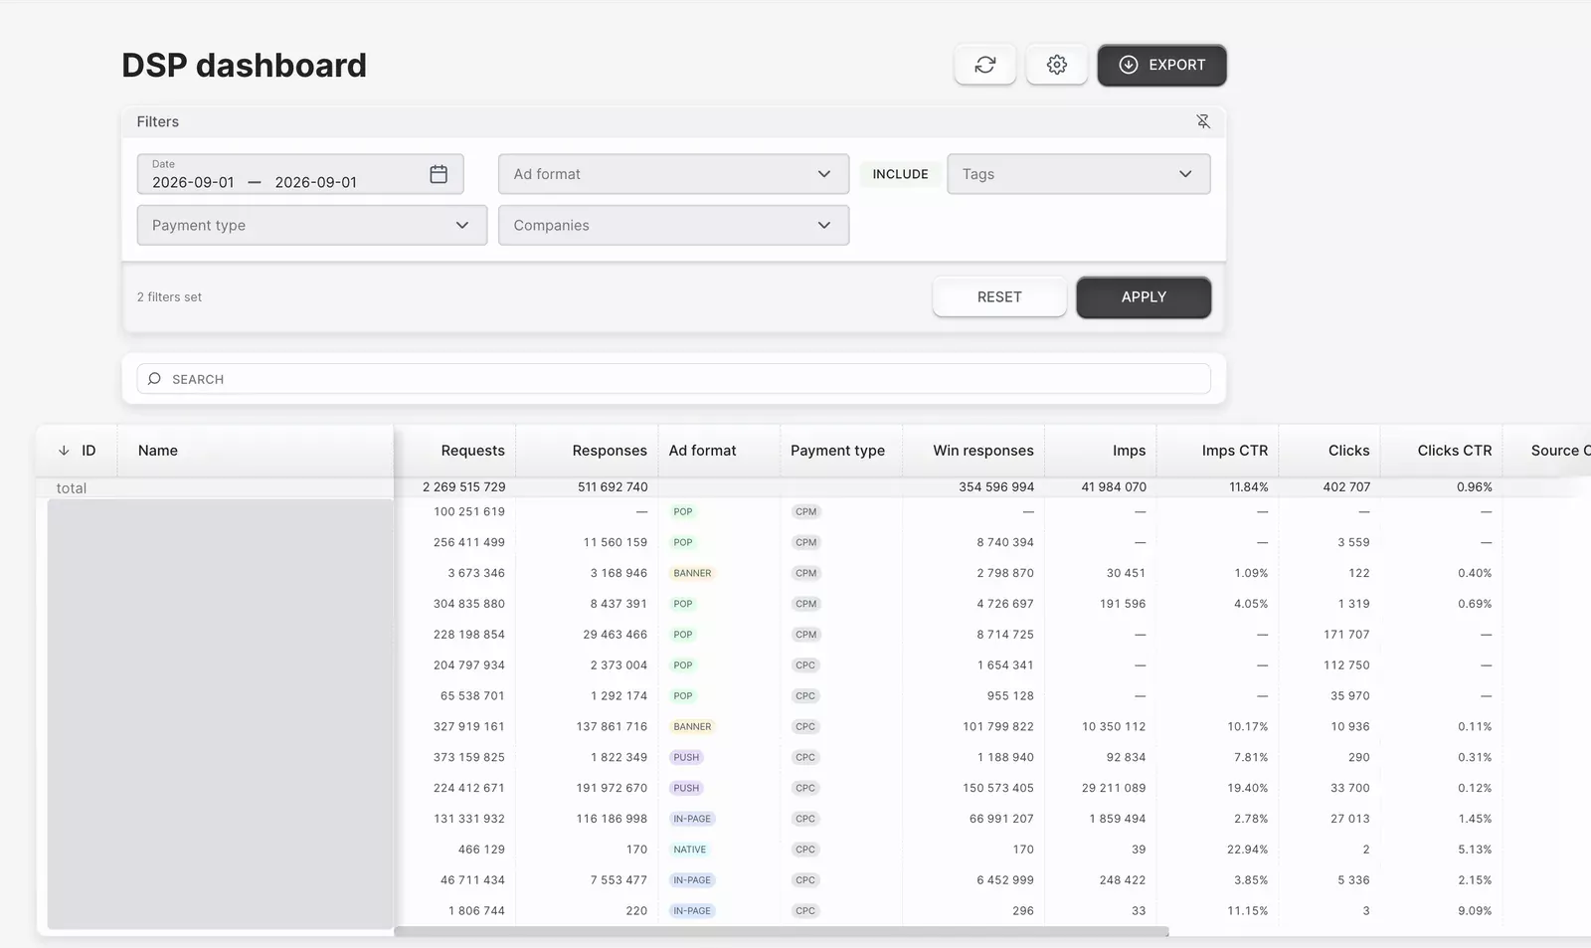1591x948 pixels.
Task: Click BANNER tag in 3 673 346 row
Action: [x=692, y=573]
